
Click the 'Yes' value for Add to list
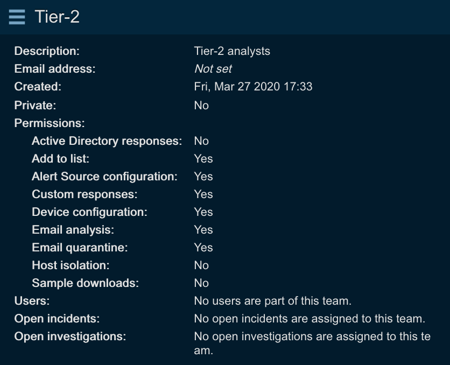(x=203, y=159)
